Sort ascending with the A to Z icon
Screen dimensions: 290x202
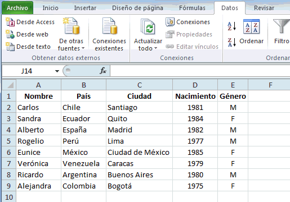(231, 26)
